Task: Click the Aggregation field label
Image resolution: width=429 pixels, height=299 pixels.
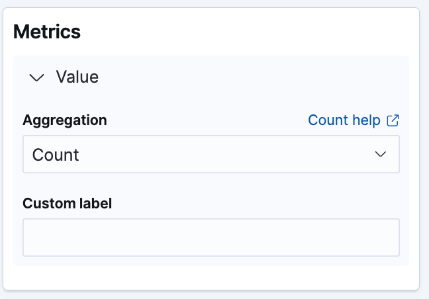Action: point(65,120)
